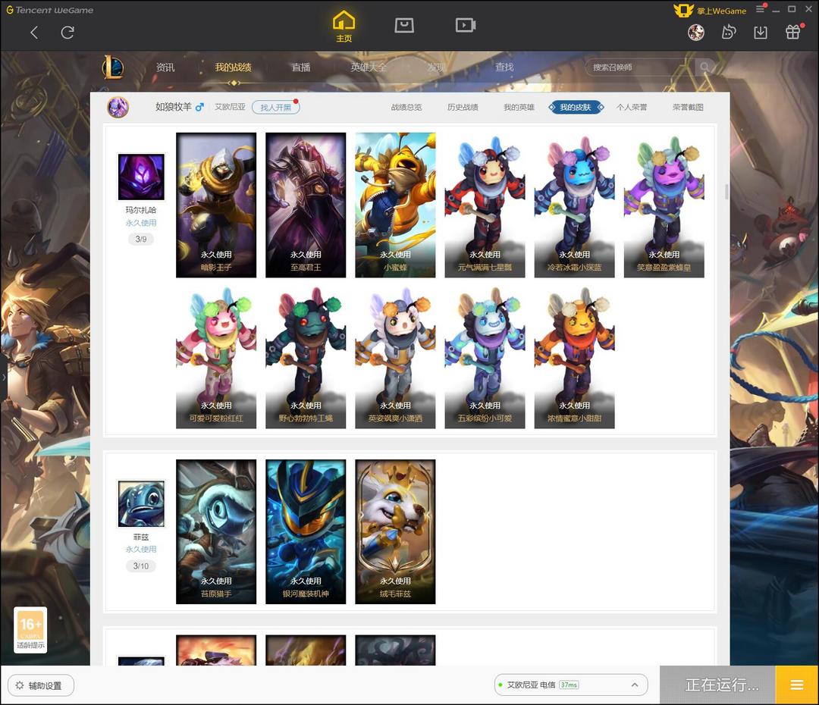Viewport: 819px width, 705px height.
Task: Click the summoner profile avatar
Action: (118, 108)
